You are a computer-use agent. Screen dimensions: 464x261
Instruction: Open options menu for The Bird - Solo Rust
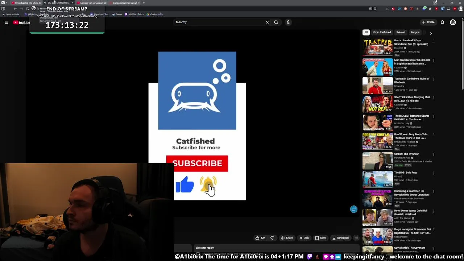tap(434, 173)
